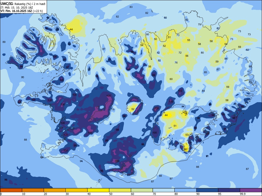This screenshot has width=262, height=196.
Task: Click the 30–40 golden-yellow legend swatch
Action: coord(77,190)
